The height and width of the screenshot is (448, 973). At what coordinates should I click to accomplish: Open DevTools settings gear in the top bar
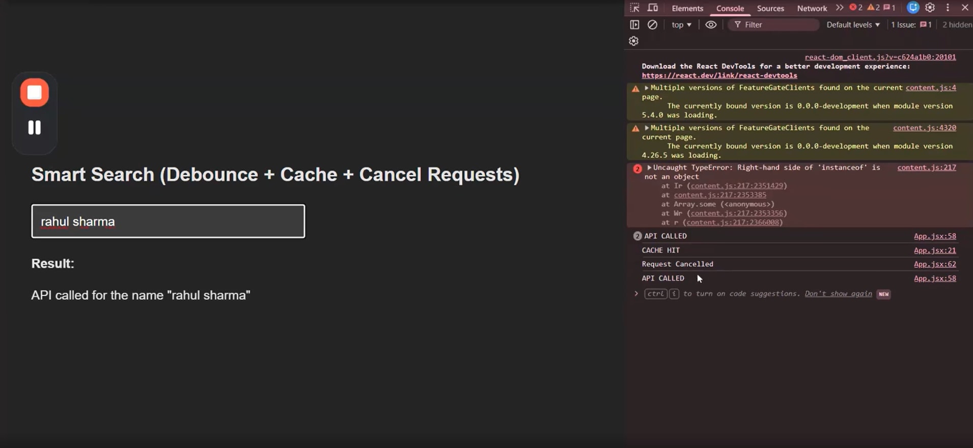click(930, 8)
